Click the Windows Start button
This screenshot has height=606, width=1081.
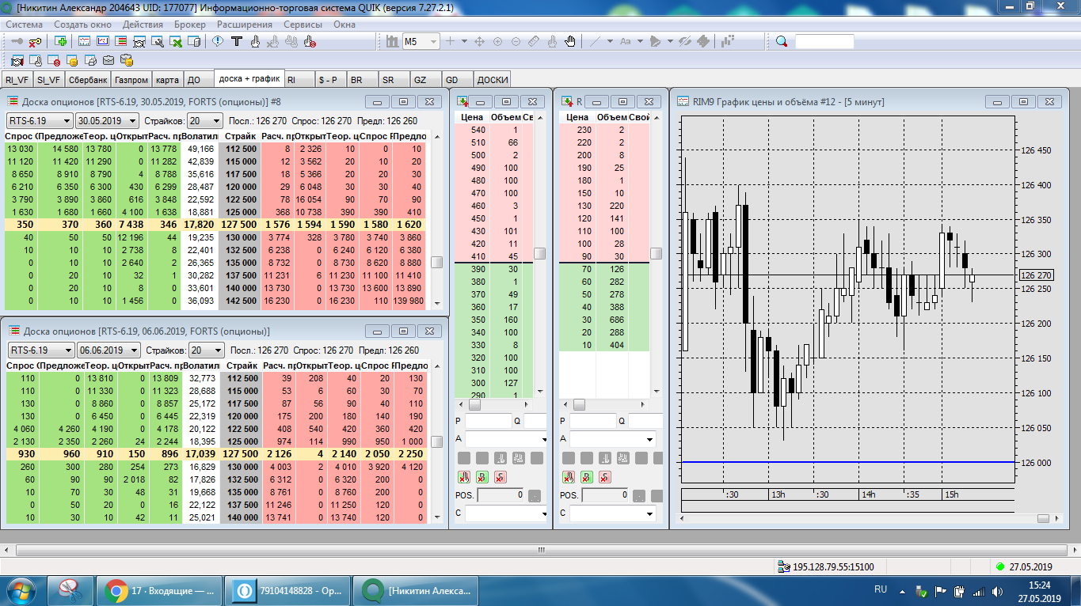[22, 590]
